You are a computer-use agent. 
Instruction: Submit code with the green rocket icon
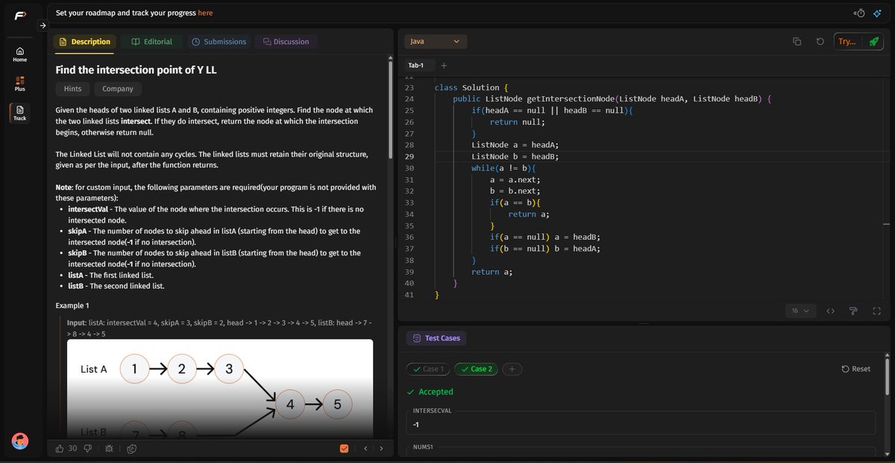pyautogui.click(x=873, y=42)
